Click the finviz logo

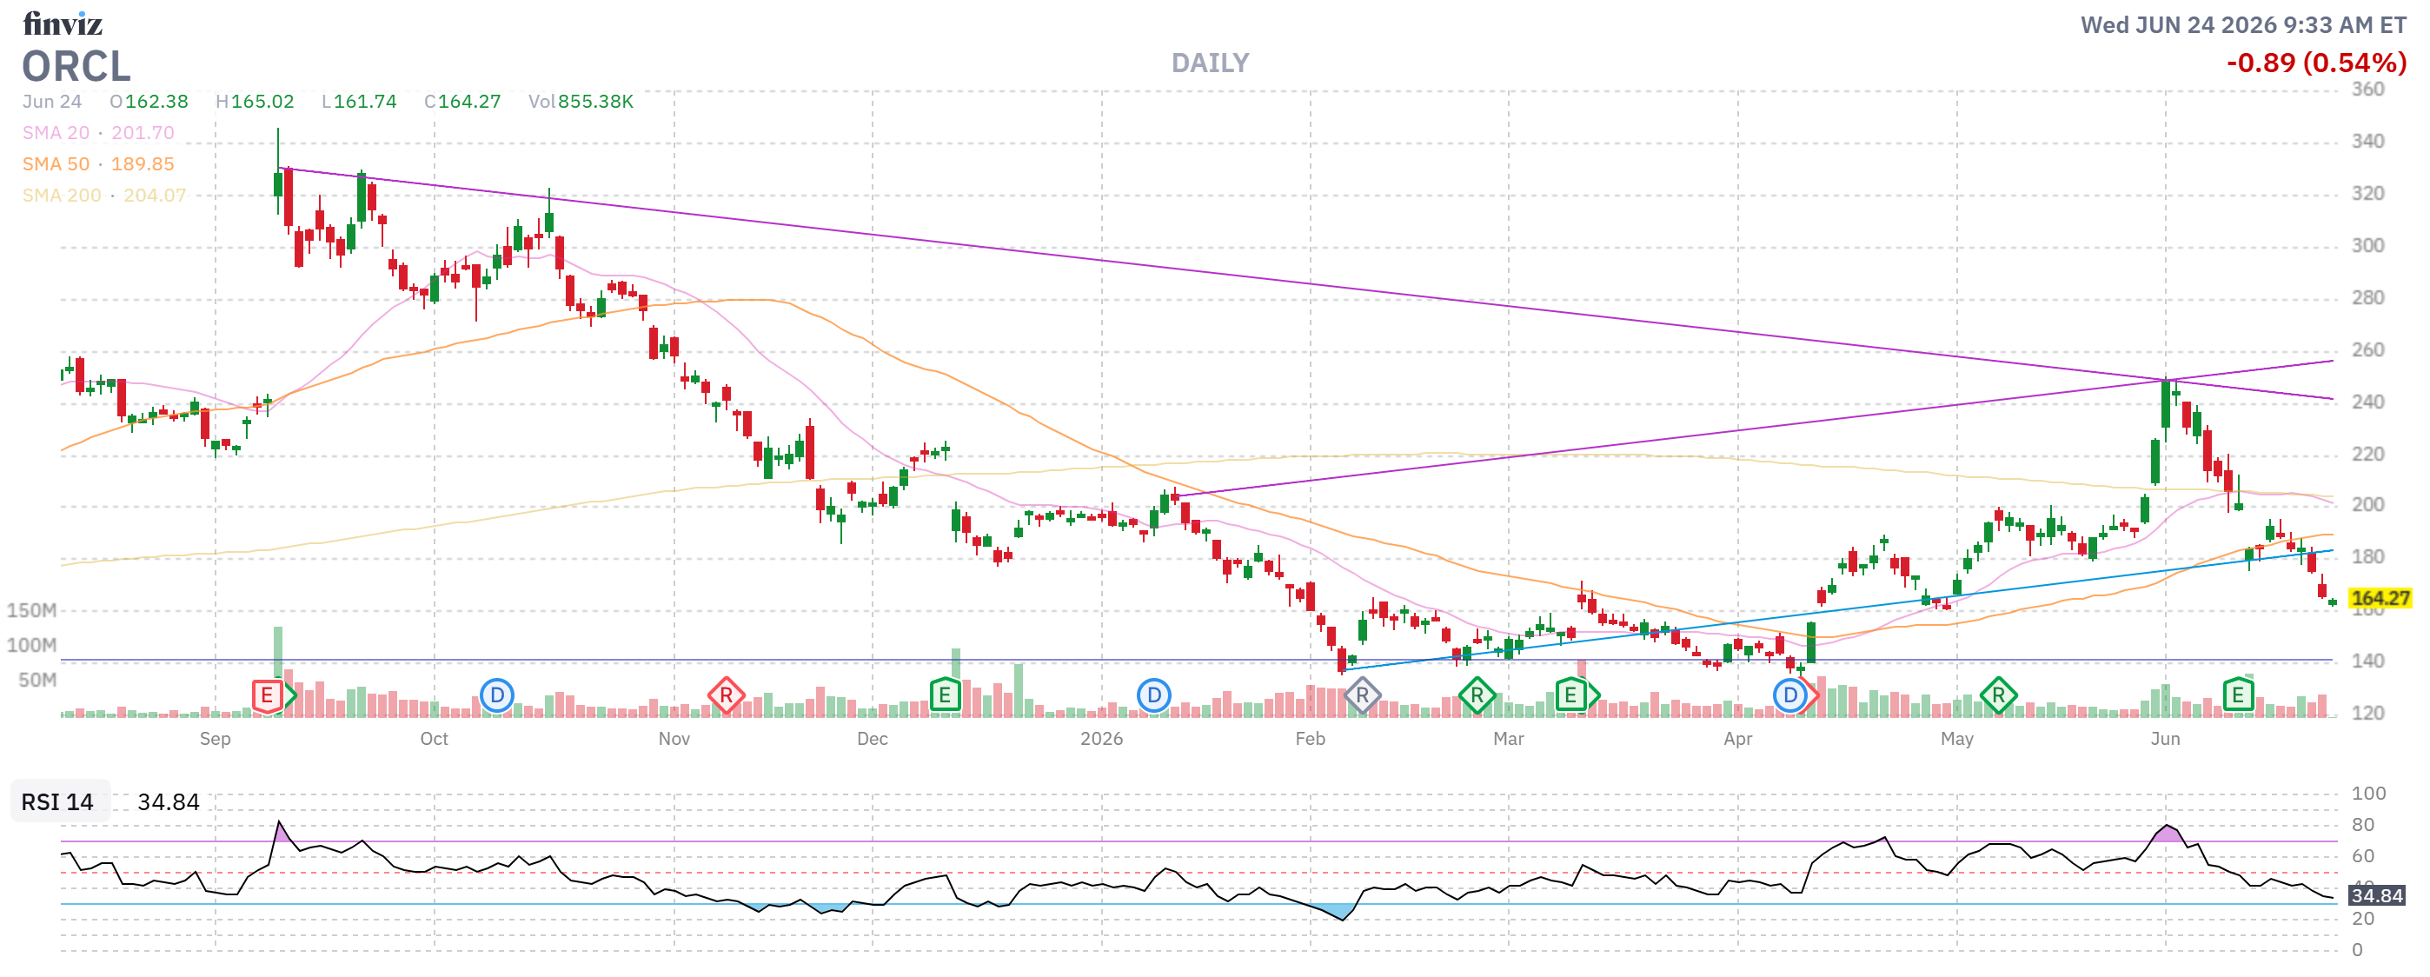[63, 23]
